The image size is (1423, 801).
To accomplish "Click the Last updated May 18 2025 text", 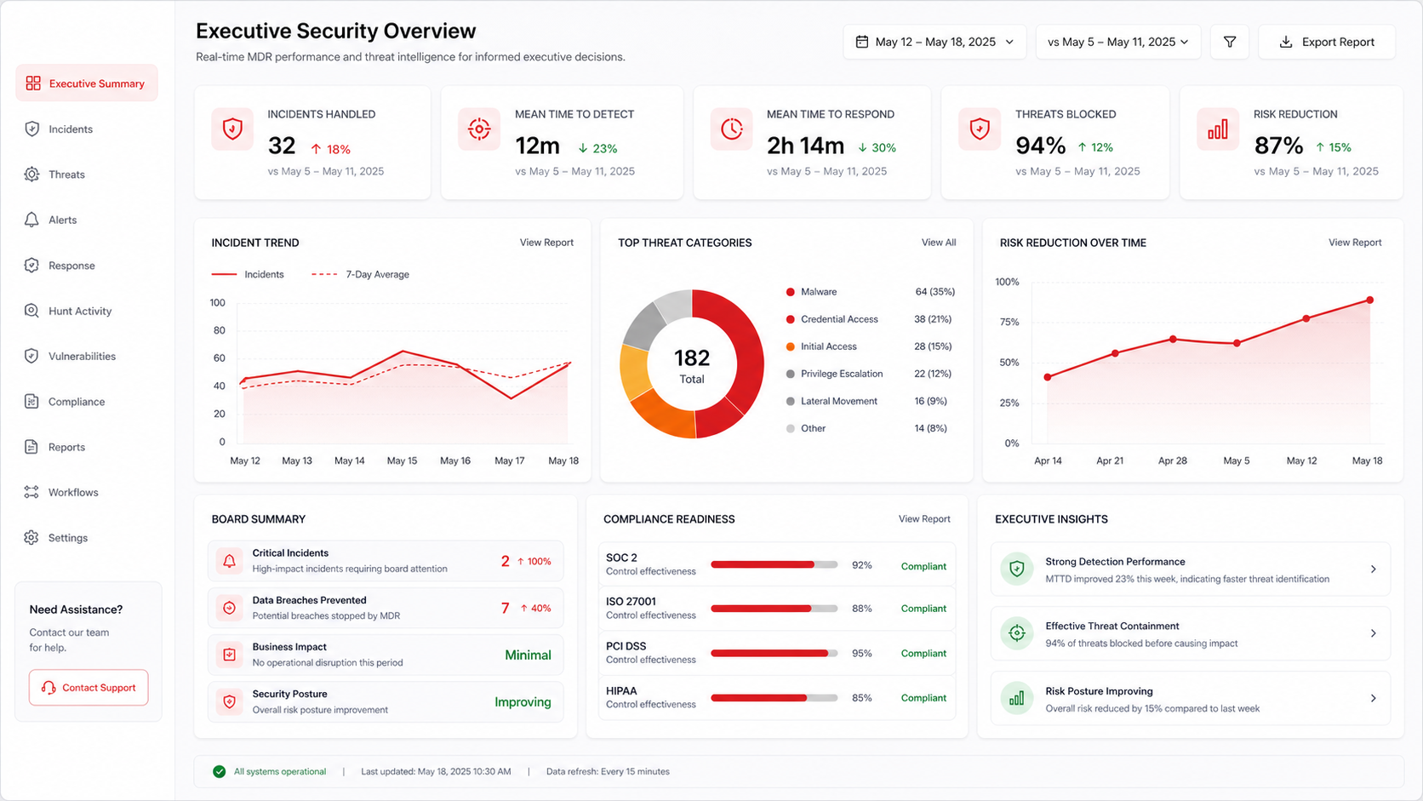I will [x=436, y=771].
